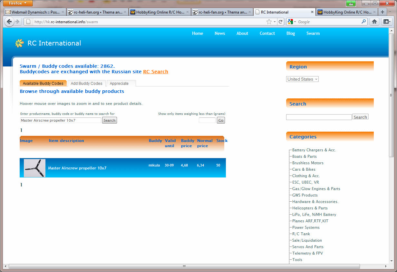Click the horizontal page scrollbar
This screenshot has width=397, height=272.
(184, 267)
